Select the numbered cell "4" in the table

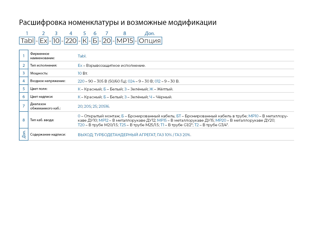[24, 81]
